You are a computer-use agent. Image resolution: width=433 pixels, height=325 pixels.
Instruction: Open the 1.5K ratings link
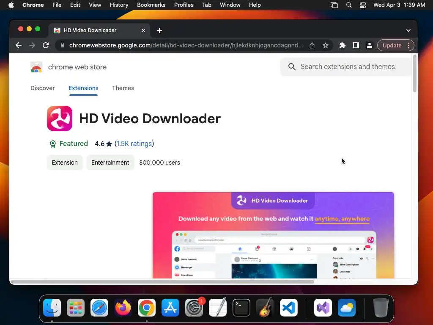click(x=134, y=144)
